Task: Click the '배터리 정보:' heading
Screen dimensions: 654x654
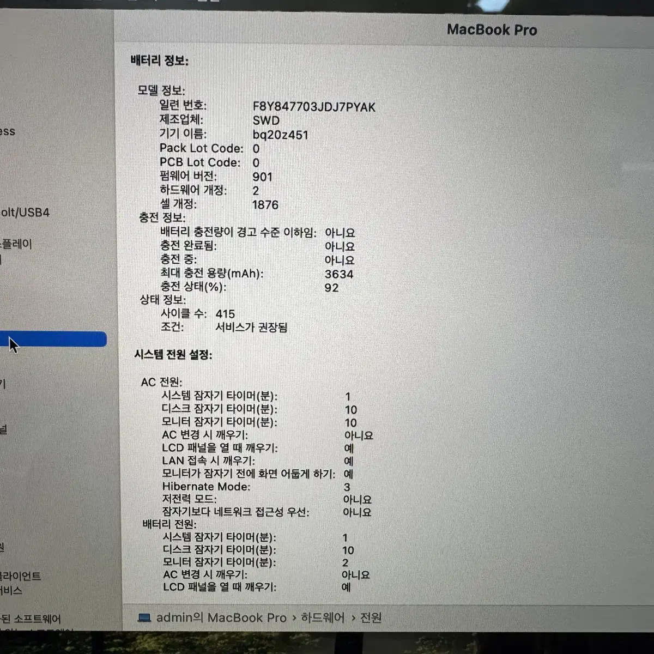Action: [x=159, y=60]
